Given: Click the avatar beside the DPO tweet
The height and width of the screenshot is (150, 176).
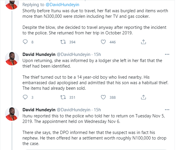Looking at the screenshot, I should (x=13, y=114).
